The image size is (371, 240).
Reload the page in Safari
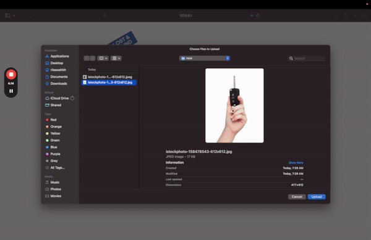[258, 15]
